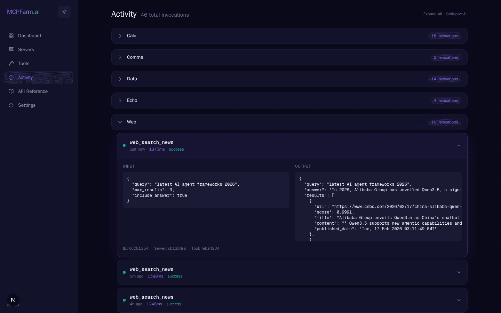Select the Tools wrench icon in sidebar
The width and height of the screenshot is (501, 313).
[11, 63]
